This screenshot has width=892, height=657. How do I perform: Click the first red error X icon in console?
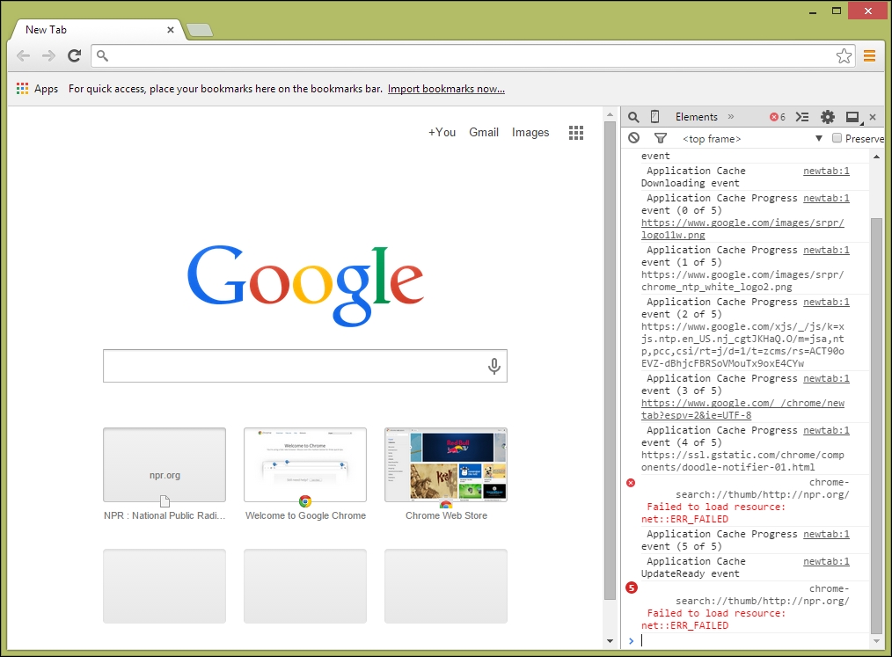pos(631,483)
